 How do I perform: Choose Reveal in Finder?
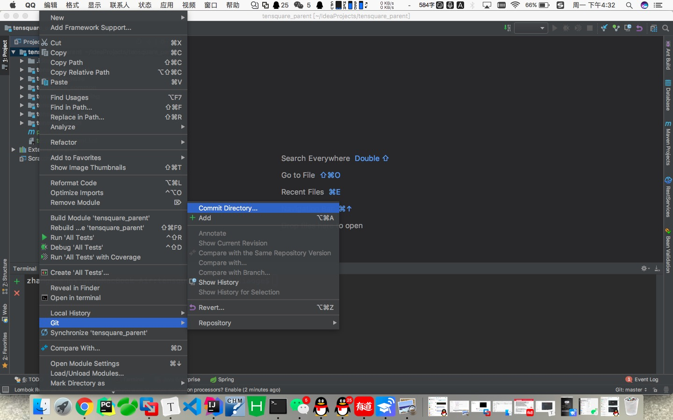114,288
